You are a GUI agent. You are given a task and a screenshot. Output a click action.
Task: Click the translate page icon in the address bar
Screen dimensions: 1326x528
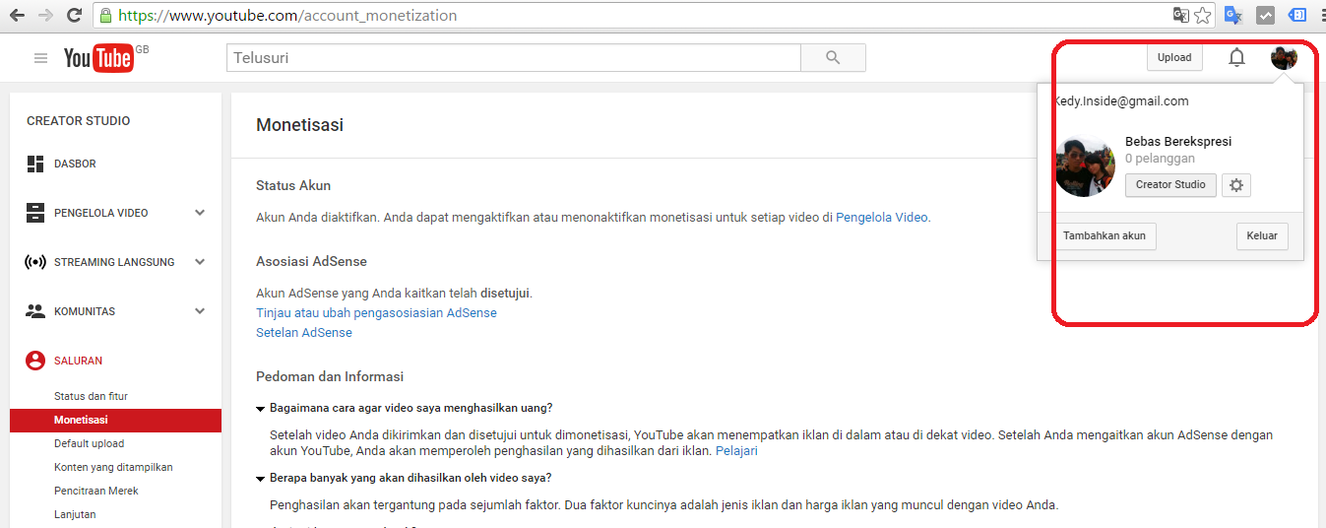point(1180,16)
